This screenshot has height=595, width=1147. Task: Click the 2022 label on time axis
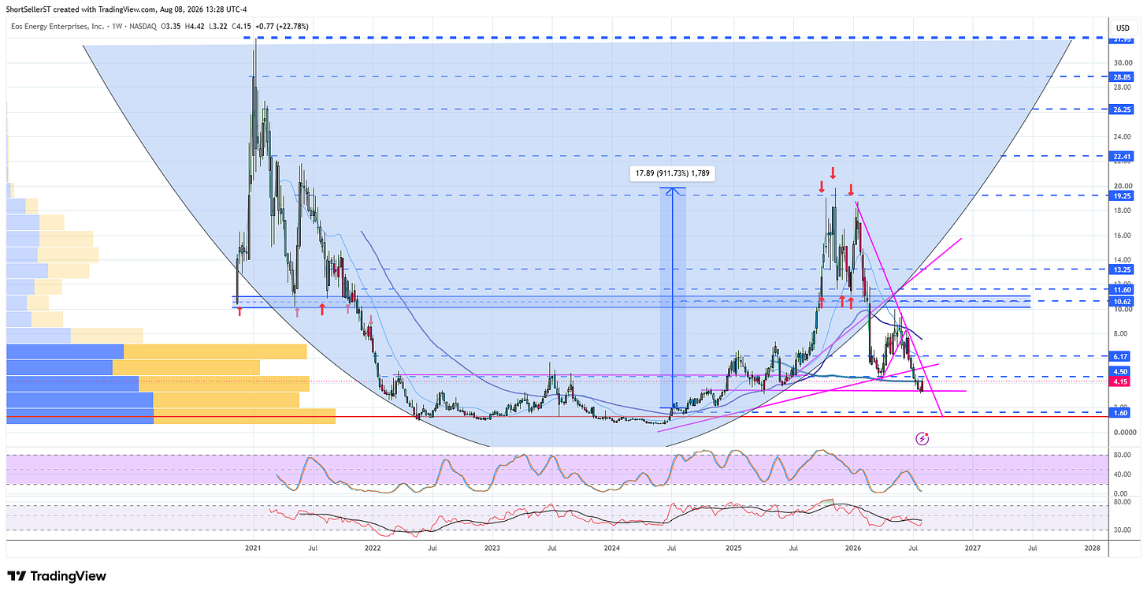point(373,546)
